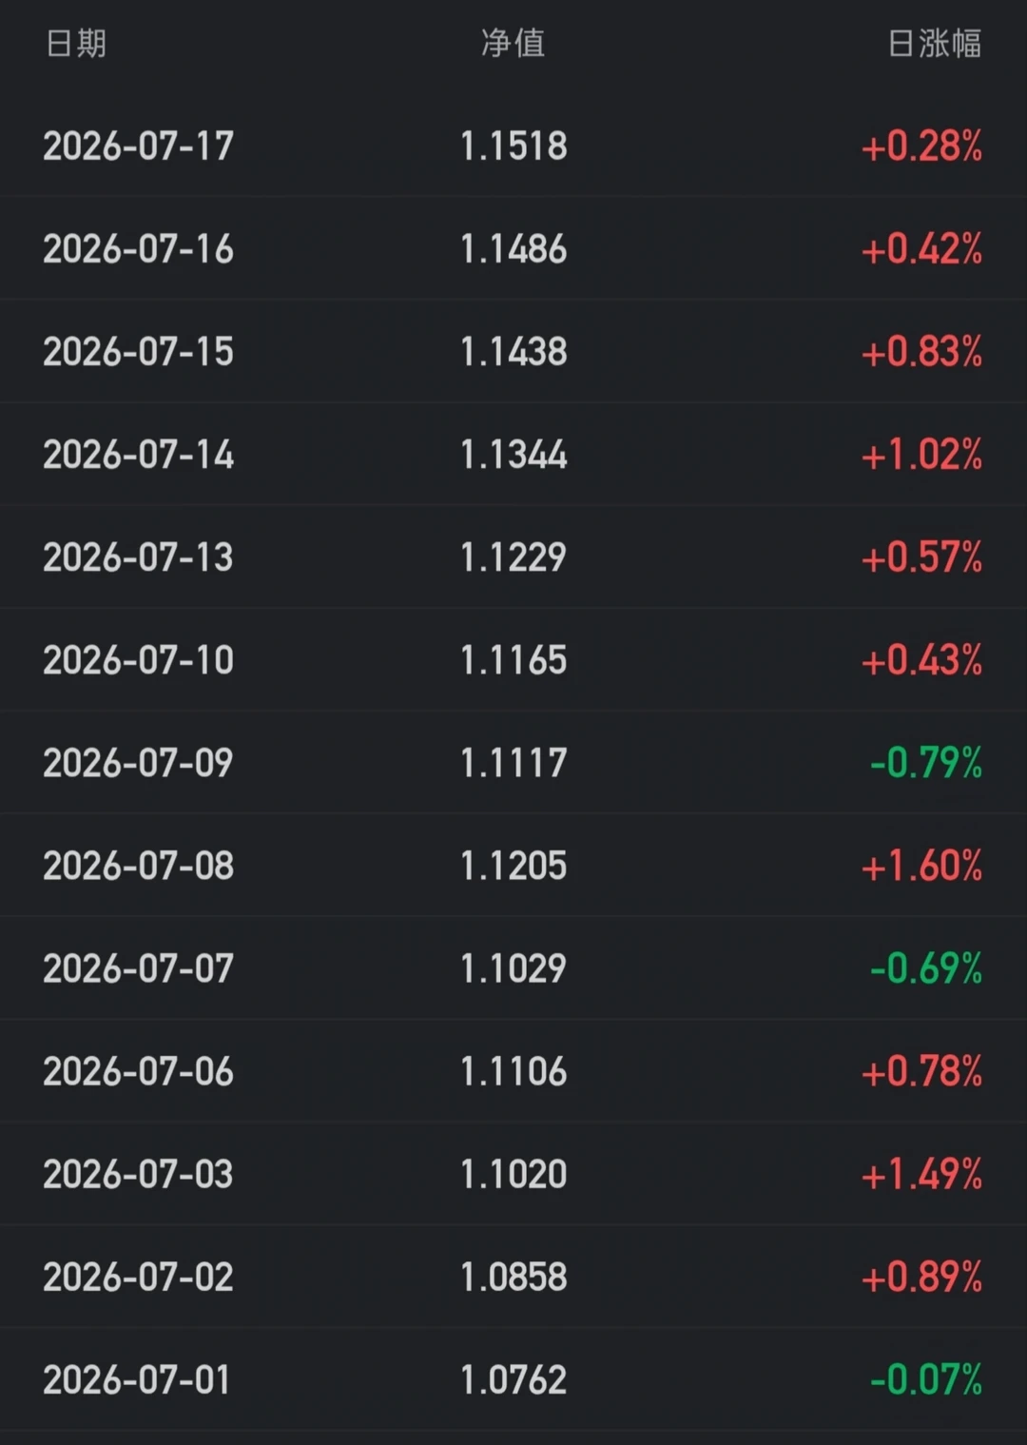Select the date 2026-07-14
This screenshot has width=1027, height=1445.
(x=138, y=455)
